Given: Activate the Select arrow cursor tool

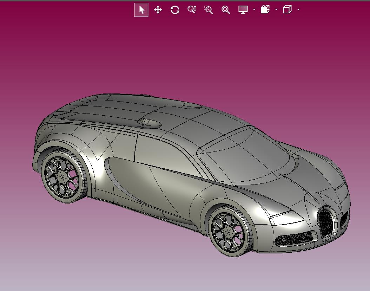Looking at the screenshot, I should point(141,10).
